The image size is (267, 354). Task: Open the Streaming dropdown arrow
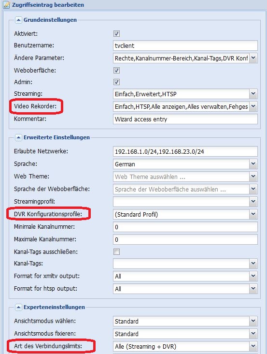[253, 94]
